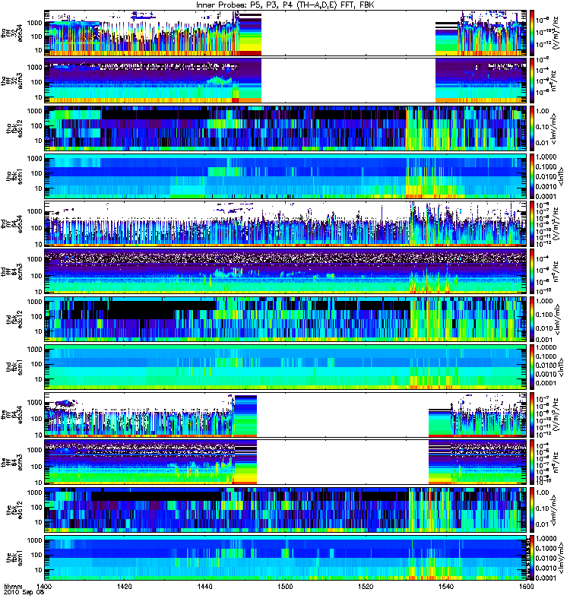Click the color bar beside tha fff 32 scm3 panel
Viewport: 570px width, 608px height.
point(532,81)
